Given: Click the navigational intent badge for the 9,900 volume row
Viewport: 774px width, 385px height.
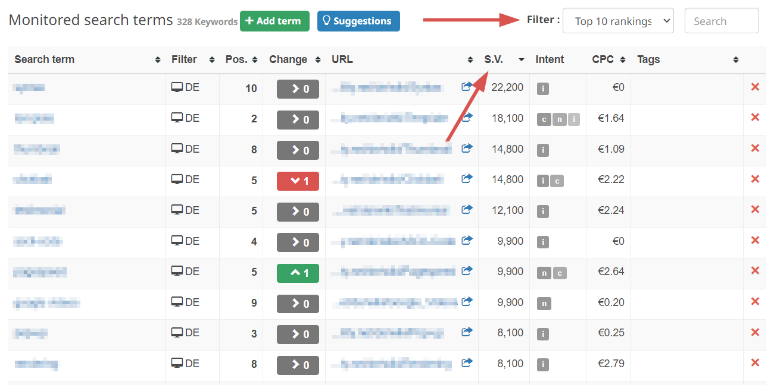Looking at the screenshot, I should [x=544, y=303].
